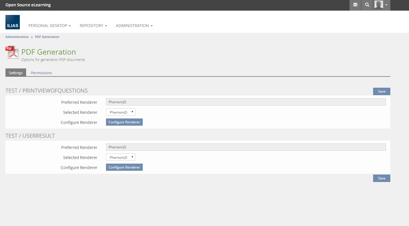Click Preferred Renderer field under PrintViewOfQuestions
Screen dimensions: 409x226
(x=246, y=102)
